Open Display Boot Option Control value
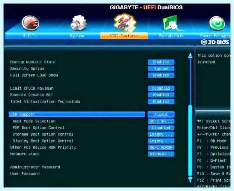Image resolution: width=234 pixels, height=191 pixels. click(161, 141)
